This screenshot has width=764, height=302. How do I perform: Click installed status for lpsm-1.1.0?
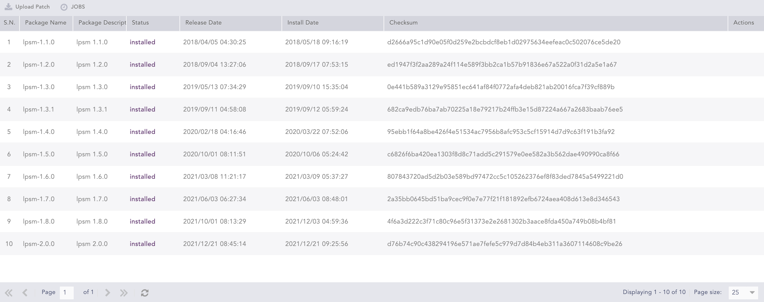pos(142,42)
